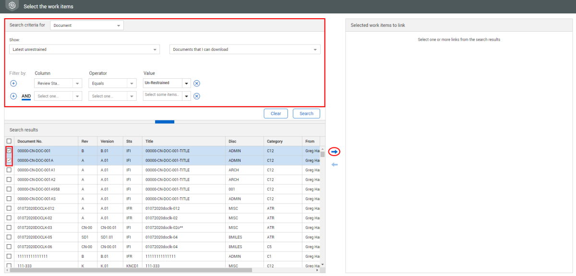Toggle the AND logical operator
Viewport: 576px width, 276px height.
[x=26, y=96]
